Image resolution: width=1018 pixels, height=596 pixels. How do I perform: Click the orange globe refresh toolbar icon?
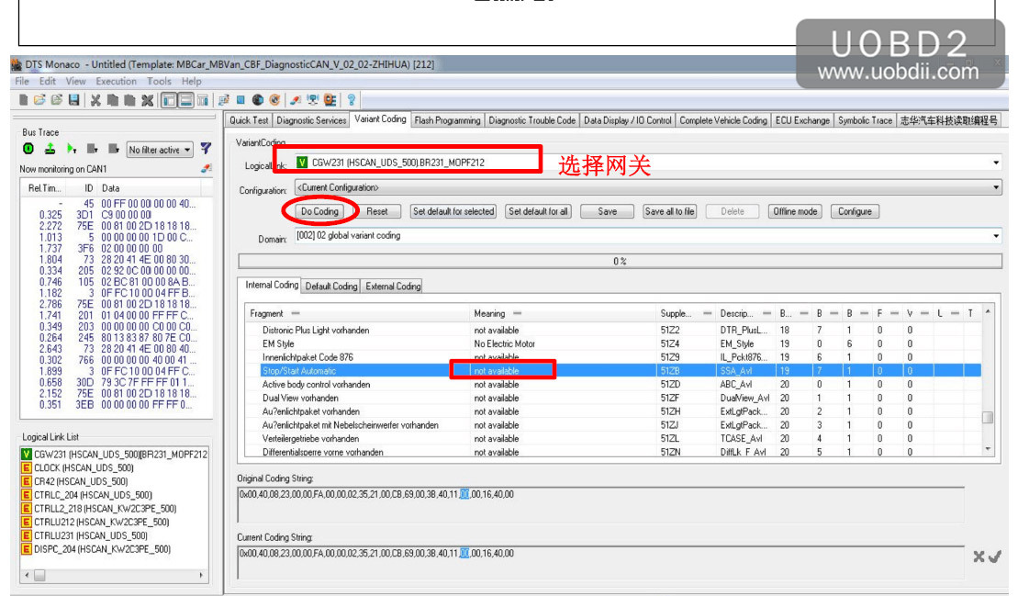point(274,100)
